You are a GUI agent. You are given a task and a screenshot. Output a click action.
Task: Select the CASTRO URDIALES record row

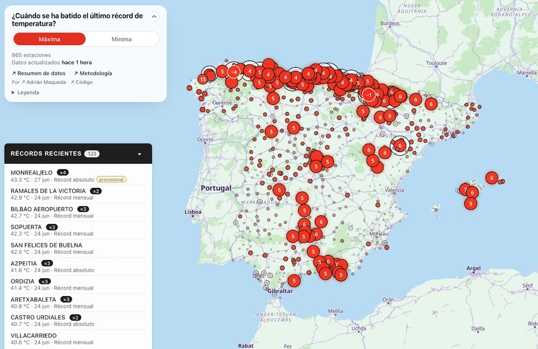(78, 321)
